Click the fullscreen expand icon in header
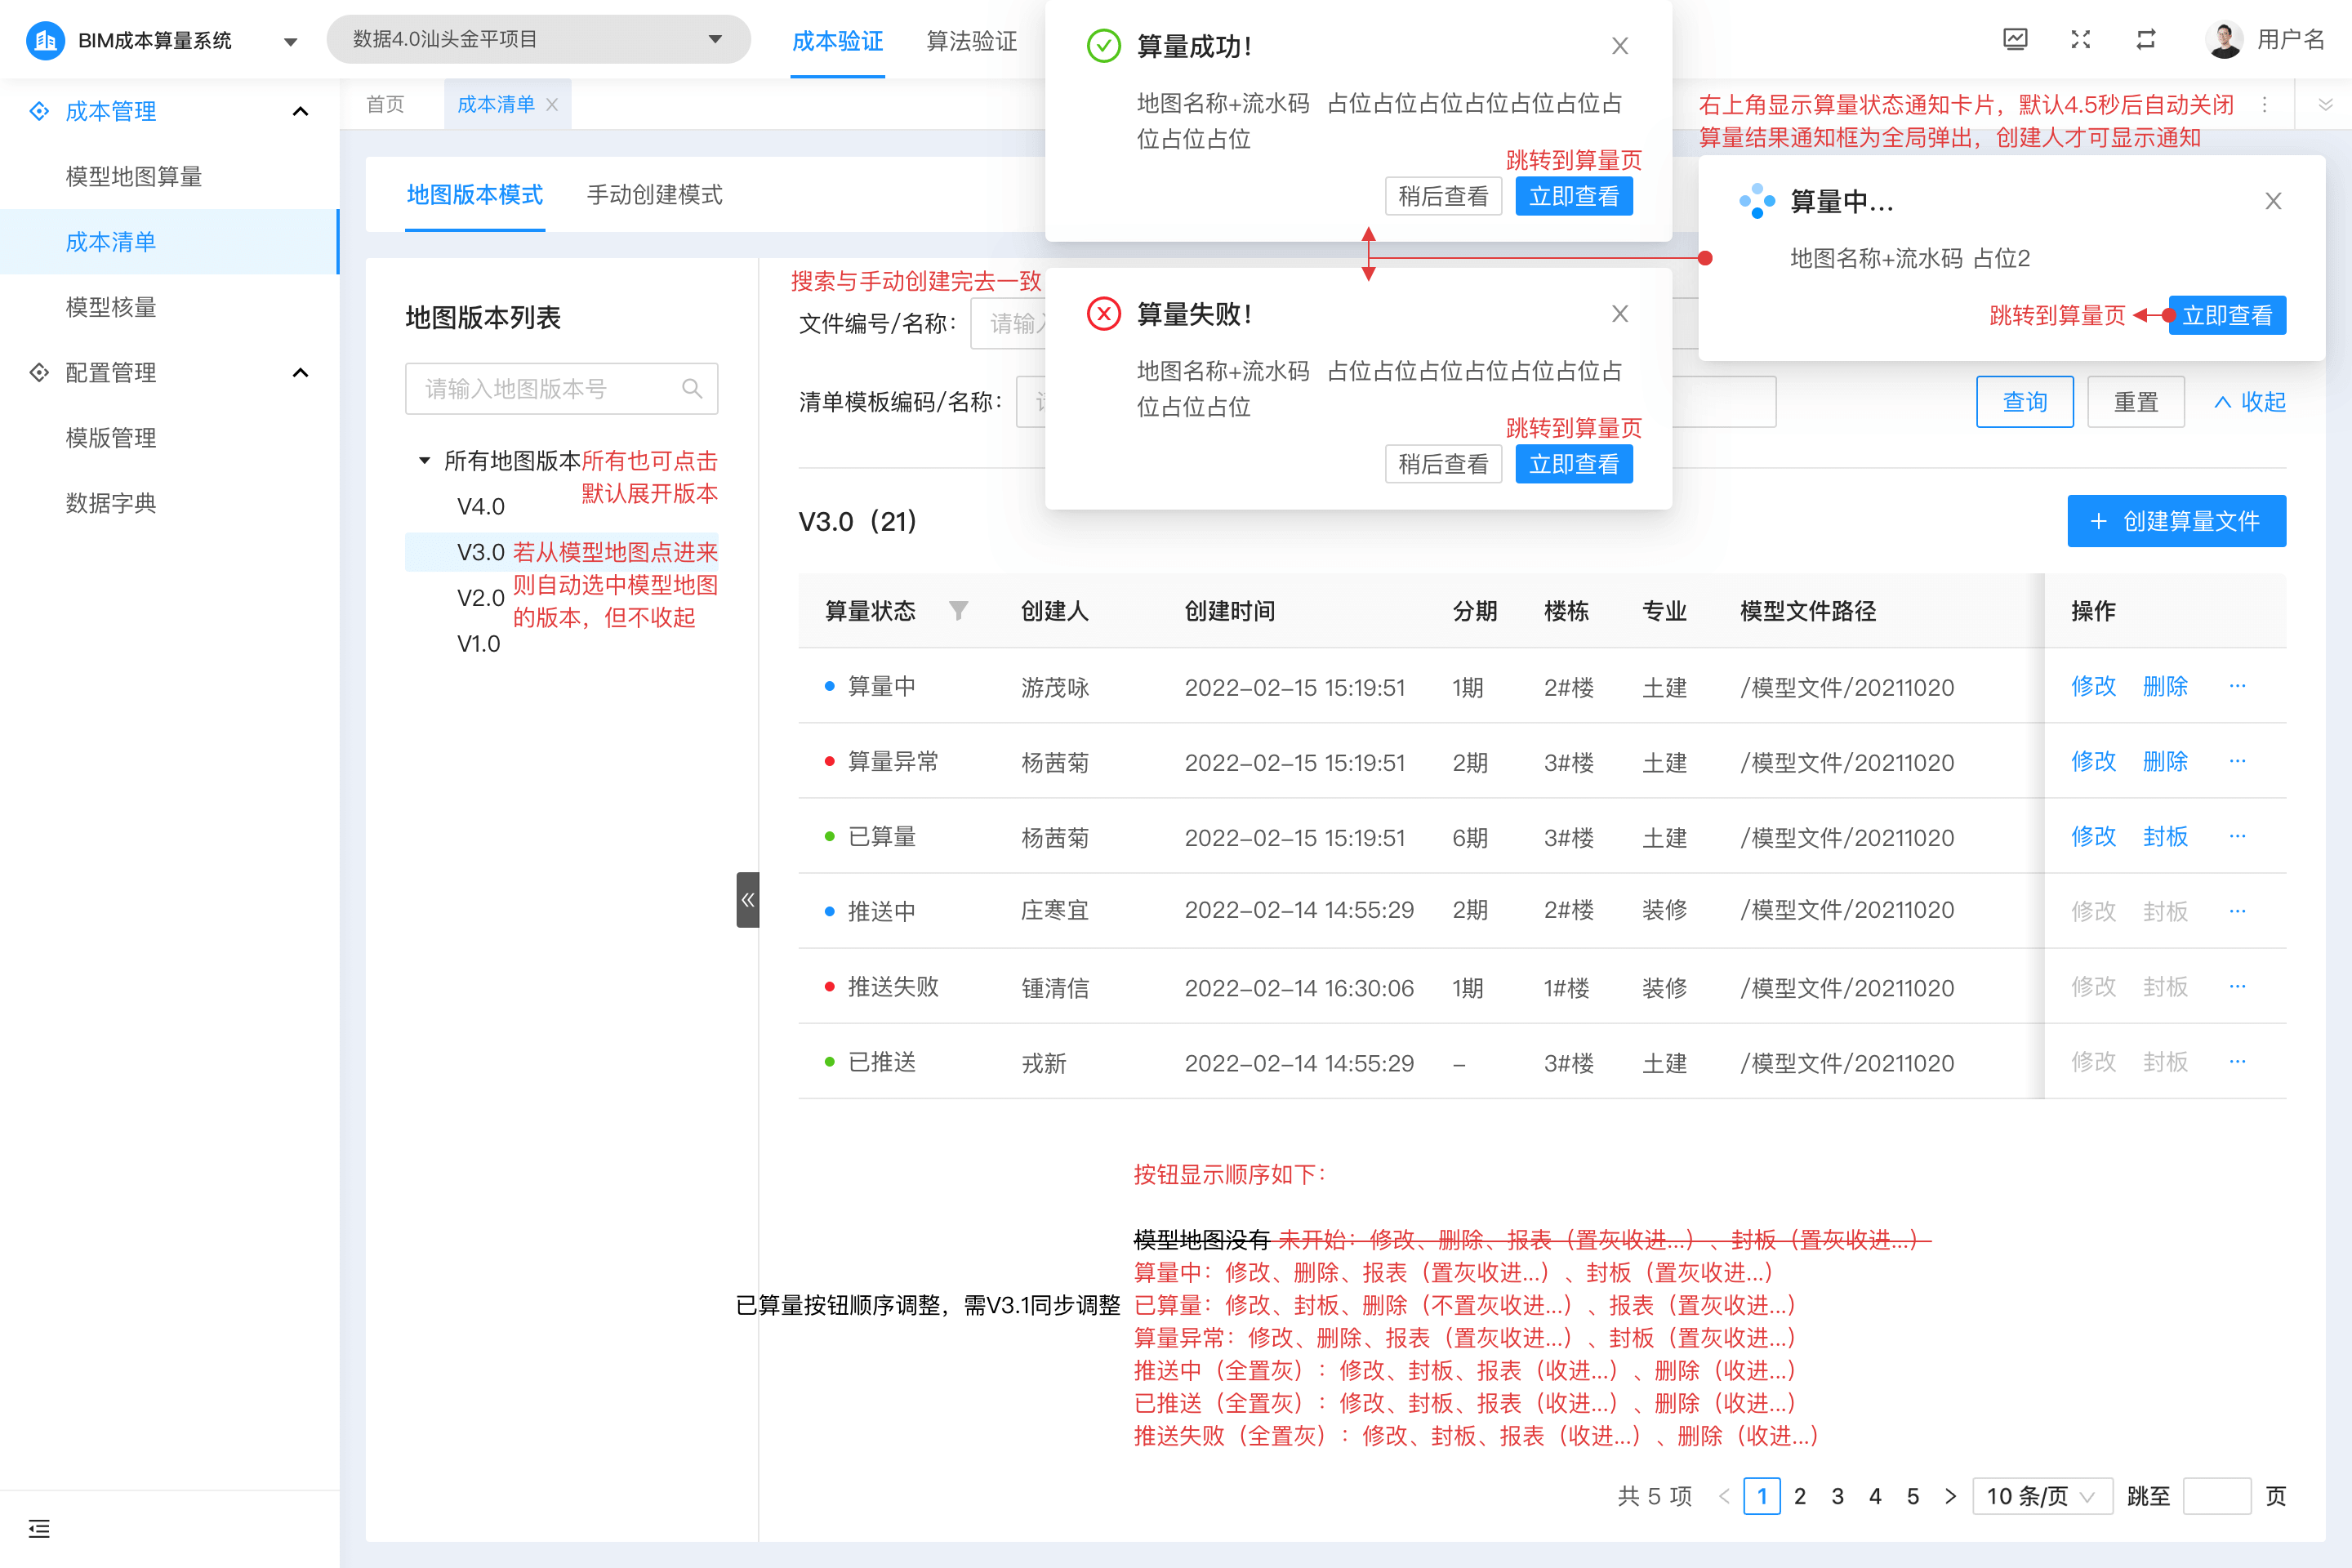Screen dimensions: 2352x1568 (x=2080, y=39)
